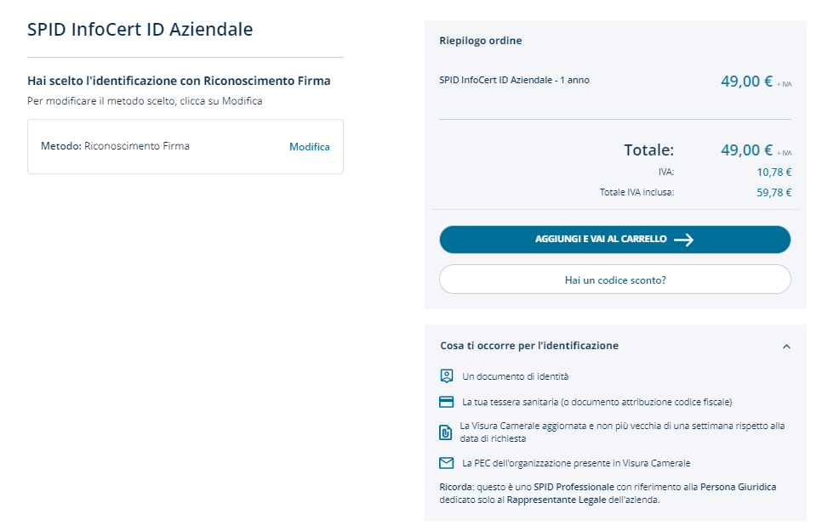Click the 'Totale:' label

point(648,150)
